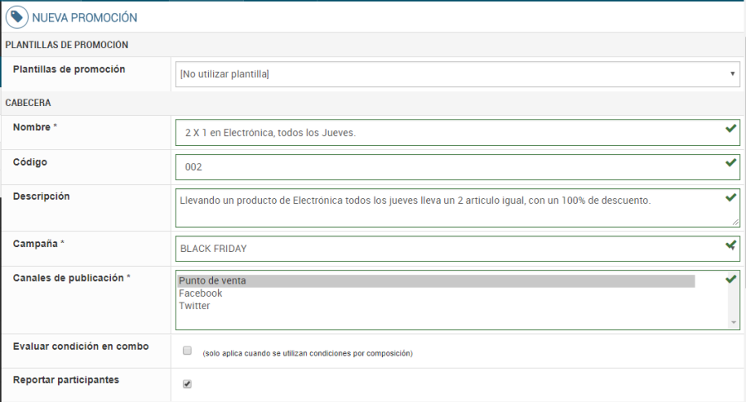Viewport: 746px width, 402px height.
Task: Enable Evaluar condición en combo checkbox
Action: click(187, 350)
